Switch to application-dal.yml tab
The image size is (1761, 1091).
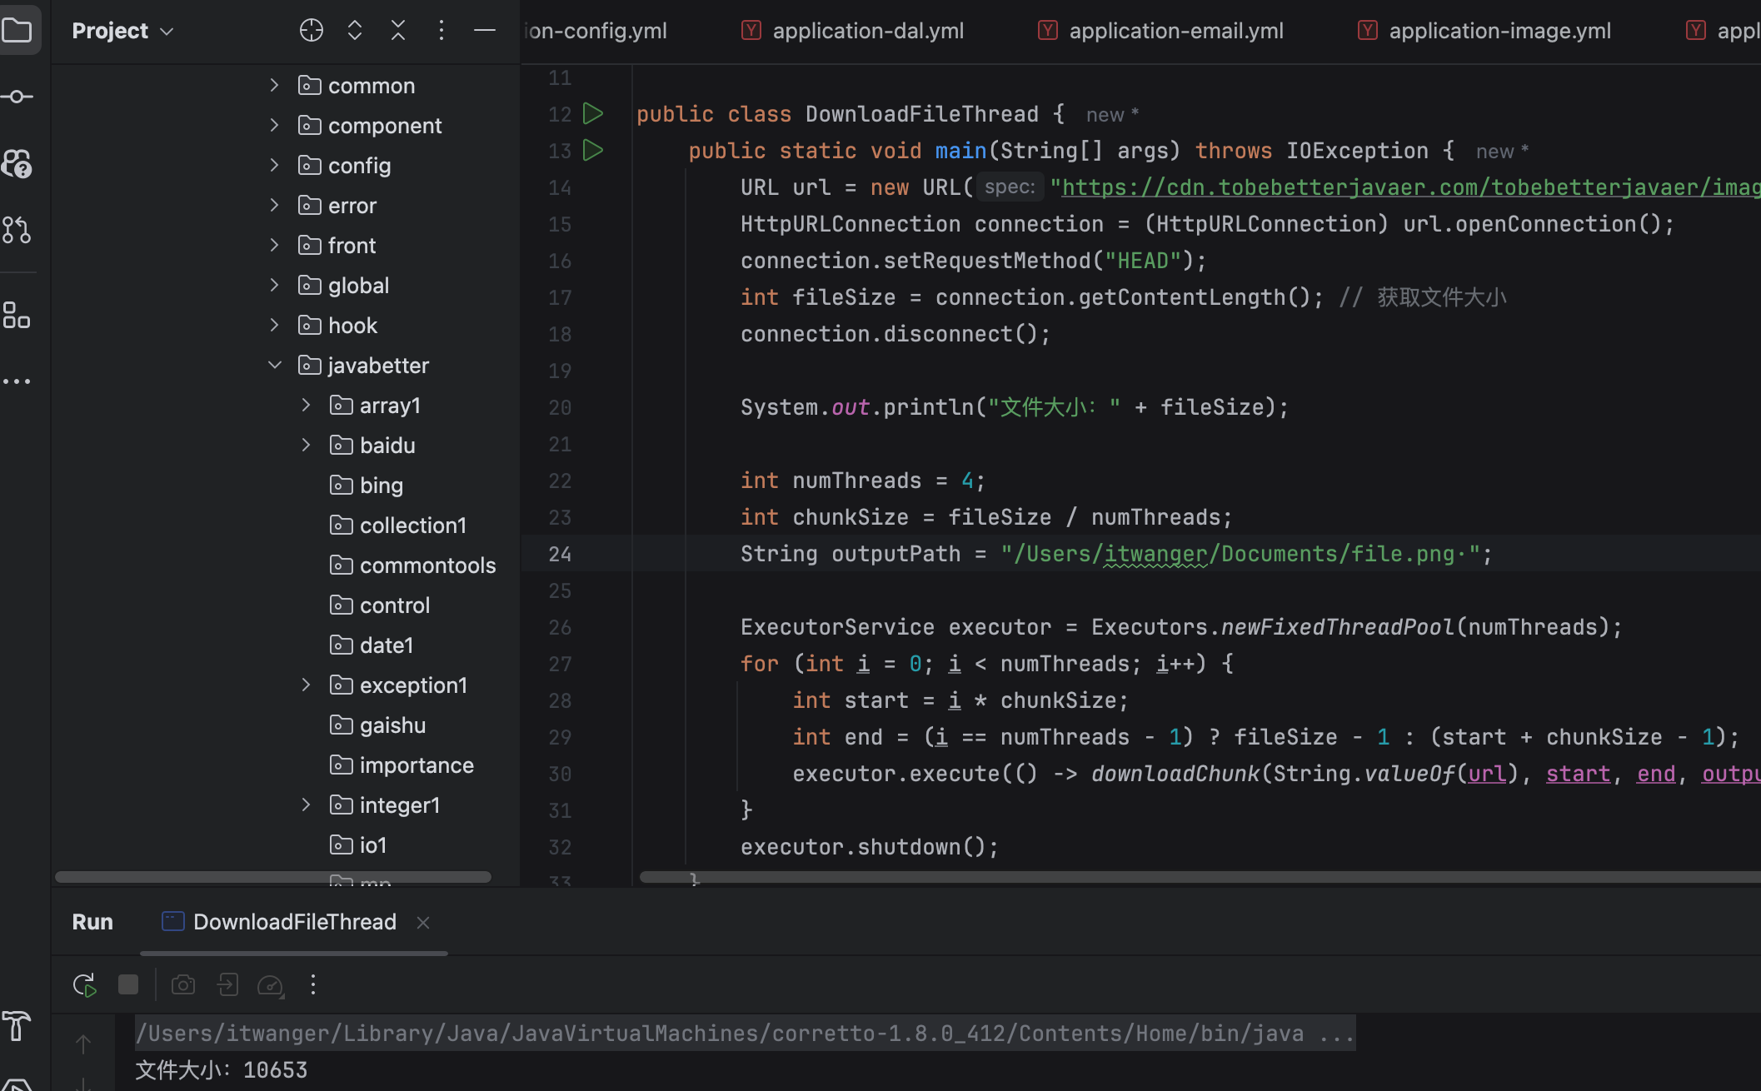coord(867,31)
